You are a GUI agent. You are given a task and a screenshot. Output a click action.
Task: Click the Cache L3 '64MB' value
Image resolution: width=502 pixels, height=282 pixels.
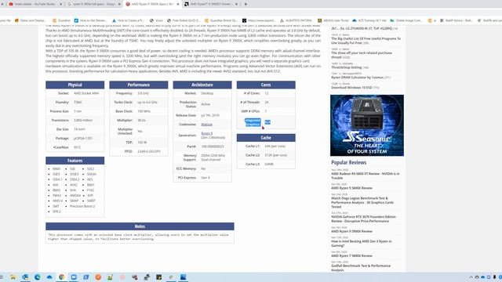(269, 164)
